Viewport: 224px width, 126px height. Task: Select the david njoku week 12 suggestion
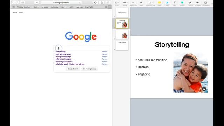64,62
